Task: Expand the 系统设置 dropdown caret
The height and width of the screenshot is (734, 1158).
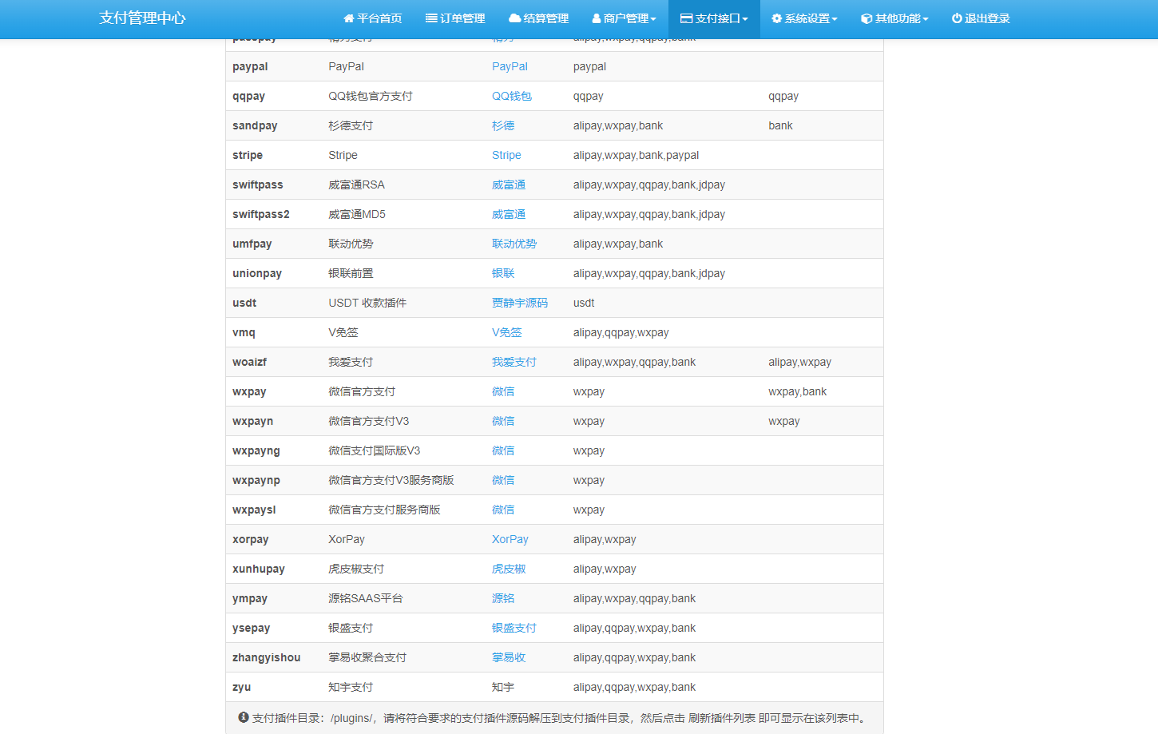Action: pyautogui.click(x=835, y=19)
